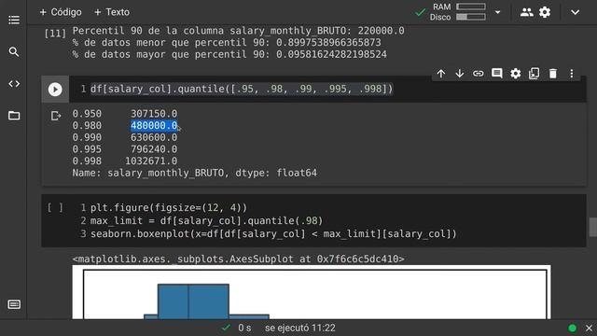Open the share with people icon
This screenshot has height=336, width=597.
coord(526,12)
